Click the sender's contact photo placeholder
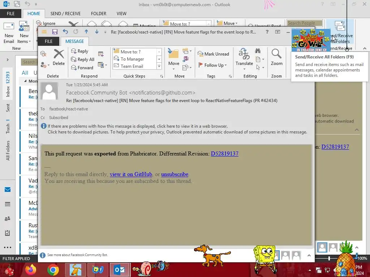The height and width of the screenshot is (277, 370). [x=49, y=91]
